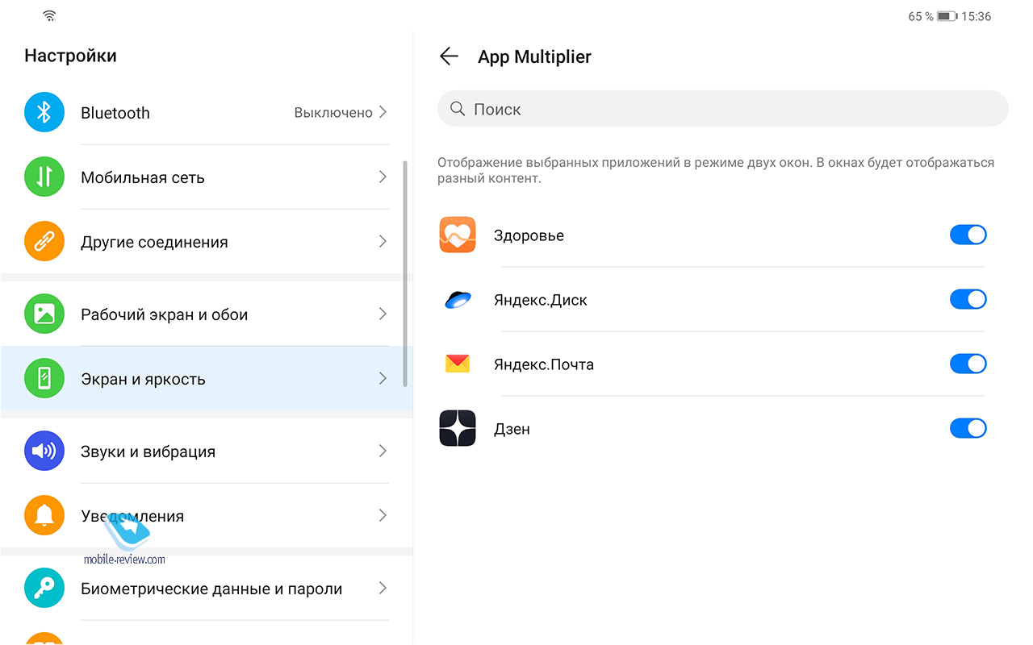
Task: Tap the Здоровье app icon
Action: coord(458,235)
